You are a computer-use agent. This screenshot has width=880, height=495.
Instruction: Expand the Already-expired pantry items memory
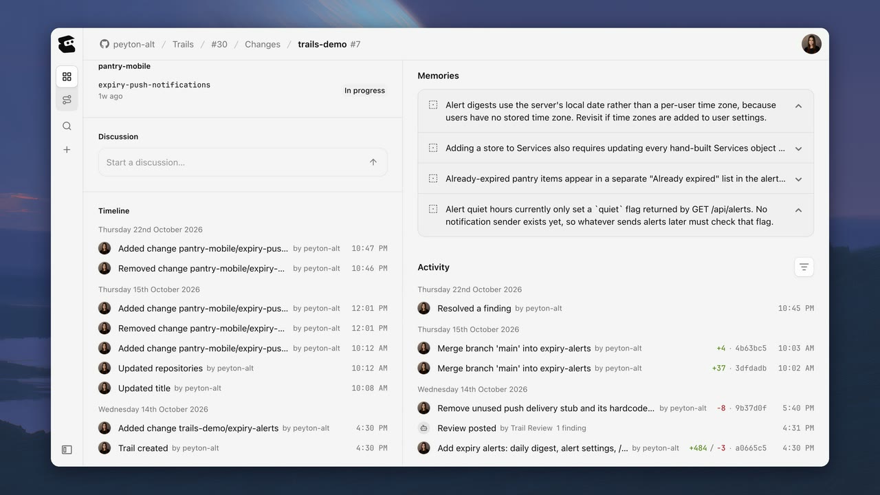798,179
